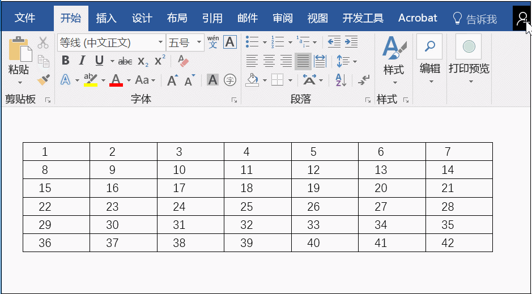Image resolution: width=532 pixels, height=294 pixels.
Task: Open the 剪贴板 clipboard pane launcher
Action: point(48,100)
